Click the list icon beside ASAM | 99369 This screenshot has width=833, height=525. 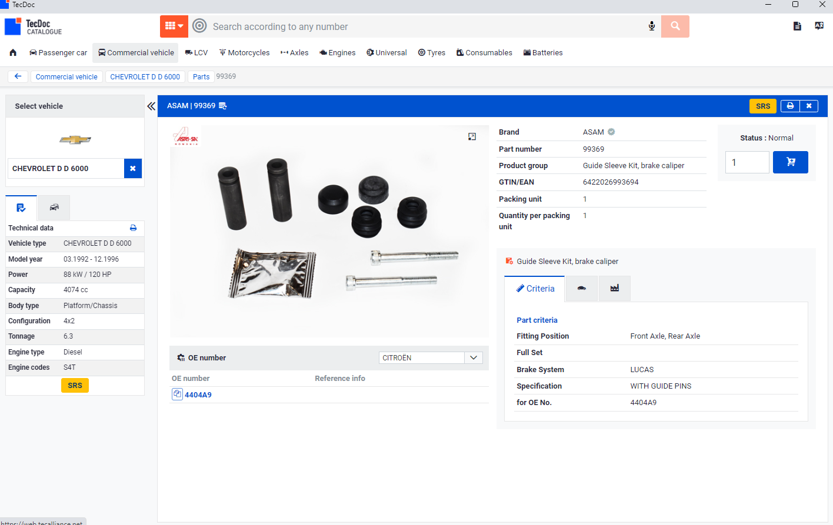[x=222, y=106]
